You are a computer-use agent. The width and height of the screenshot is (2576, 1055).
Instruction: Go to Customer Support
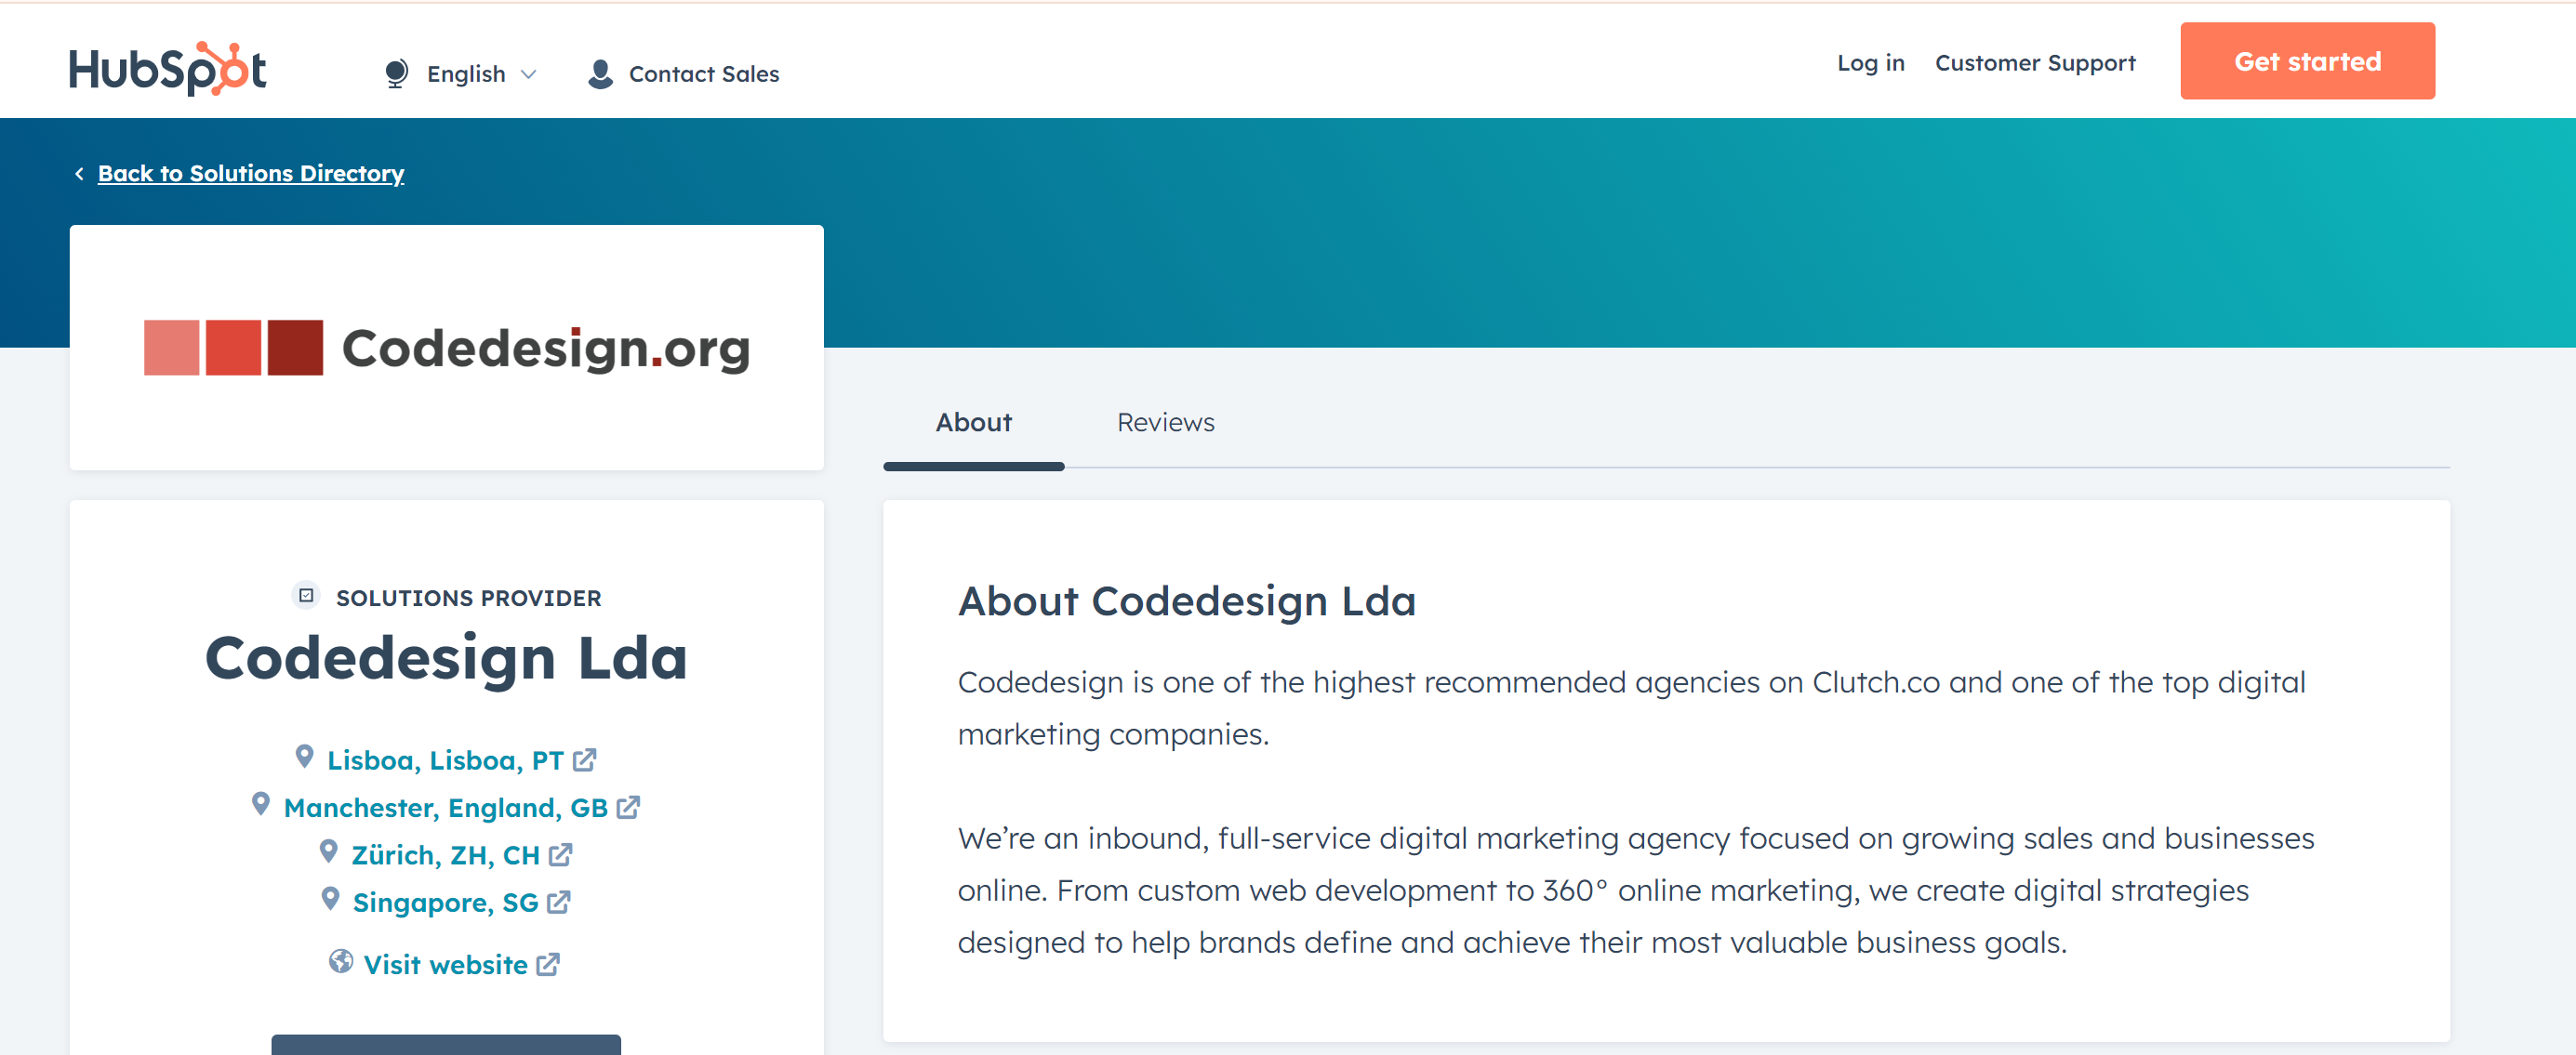pos(2035,63)
